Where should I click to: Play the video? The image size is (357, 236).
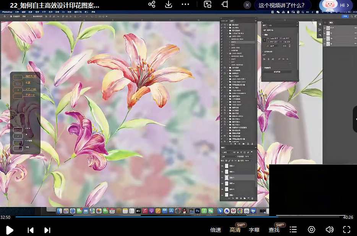point(10,230)
